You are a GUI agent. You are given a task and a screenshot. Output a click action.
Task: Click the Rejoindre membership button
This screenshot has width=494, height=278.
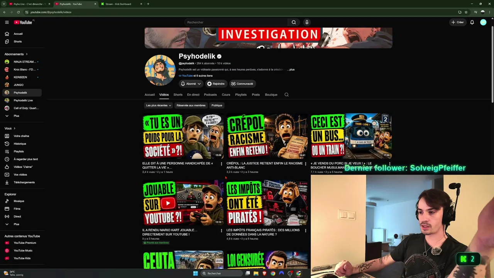coord(216,84)
